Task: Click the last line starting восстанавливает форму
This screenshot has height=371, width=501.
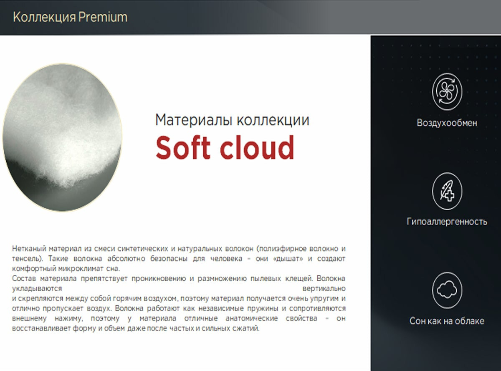Action: pos(136,328)
